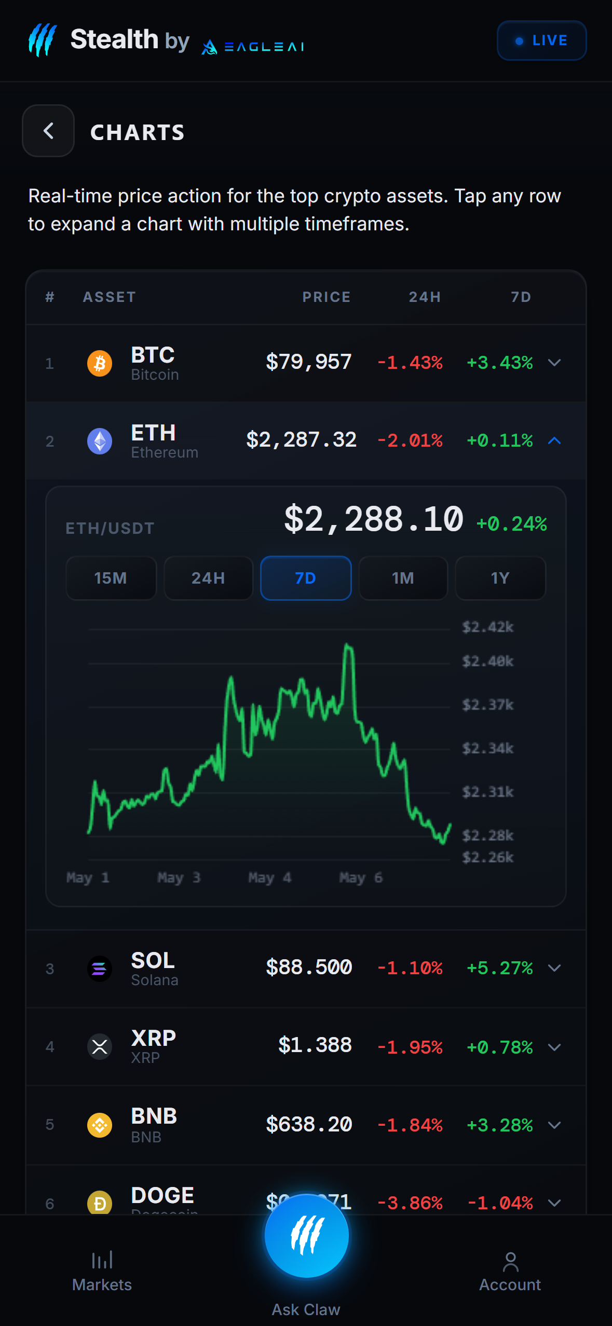
Task: Click the CHARTS page heading
Action: (138, 132)
